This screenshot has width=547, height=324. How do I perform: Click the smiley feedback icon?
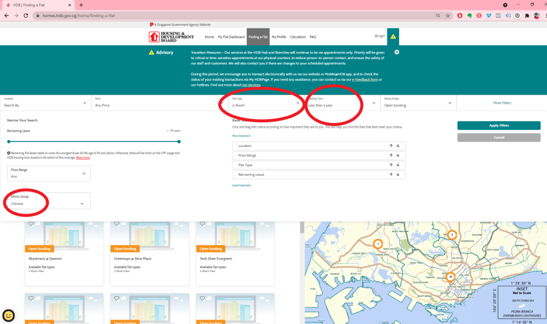[9, 315]
